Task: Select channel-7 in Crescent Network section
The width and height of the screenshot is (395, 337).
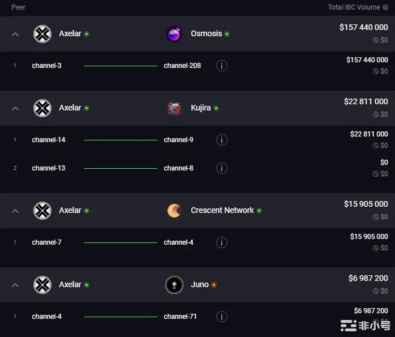Action: coord(47,242)
